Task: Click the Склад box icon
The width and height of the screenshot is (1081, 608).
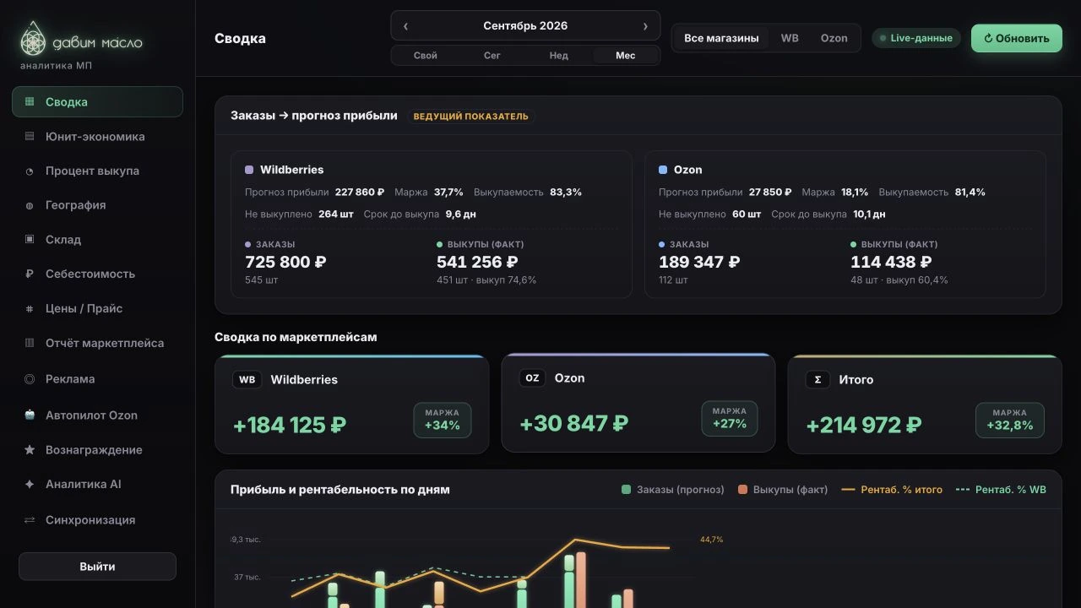Action: [30, 240]
